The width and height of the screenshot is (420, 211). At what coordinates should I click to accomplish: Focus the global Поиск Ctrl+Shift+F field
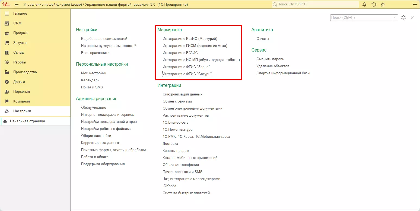click(315, 4)
